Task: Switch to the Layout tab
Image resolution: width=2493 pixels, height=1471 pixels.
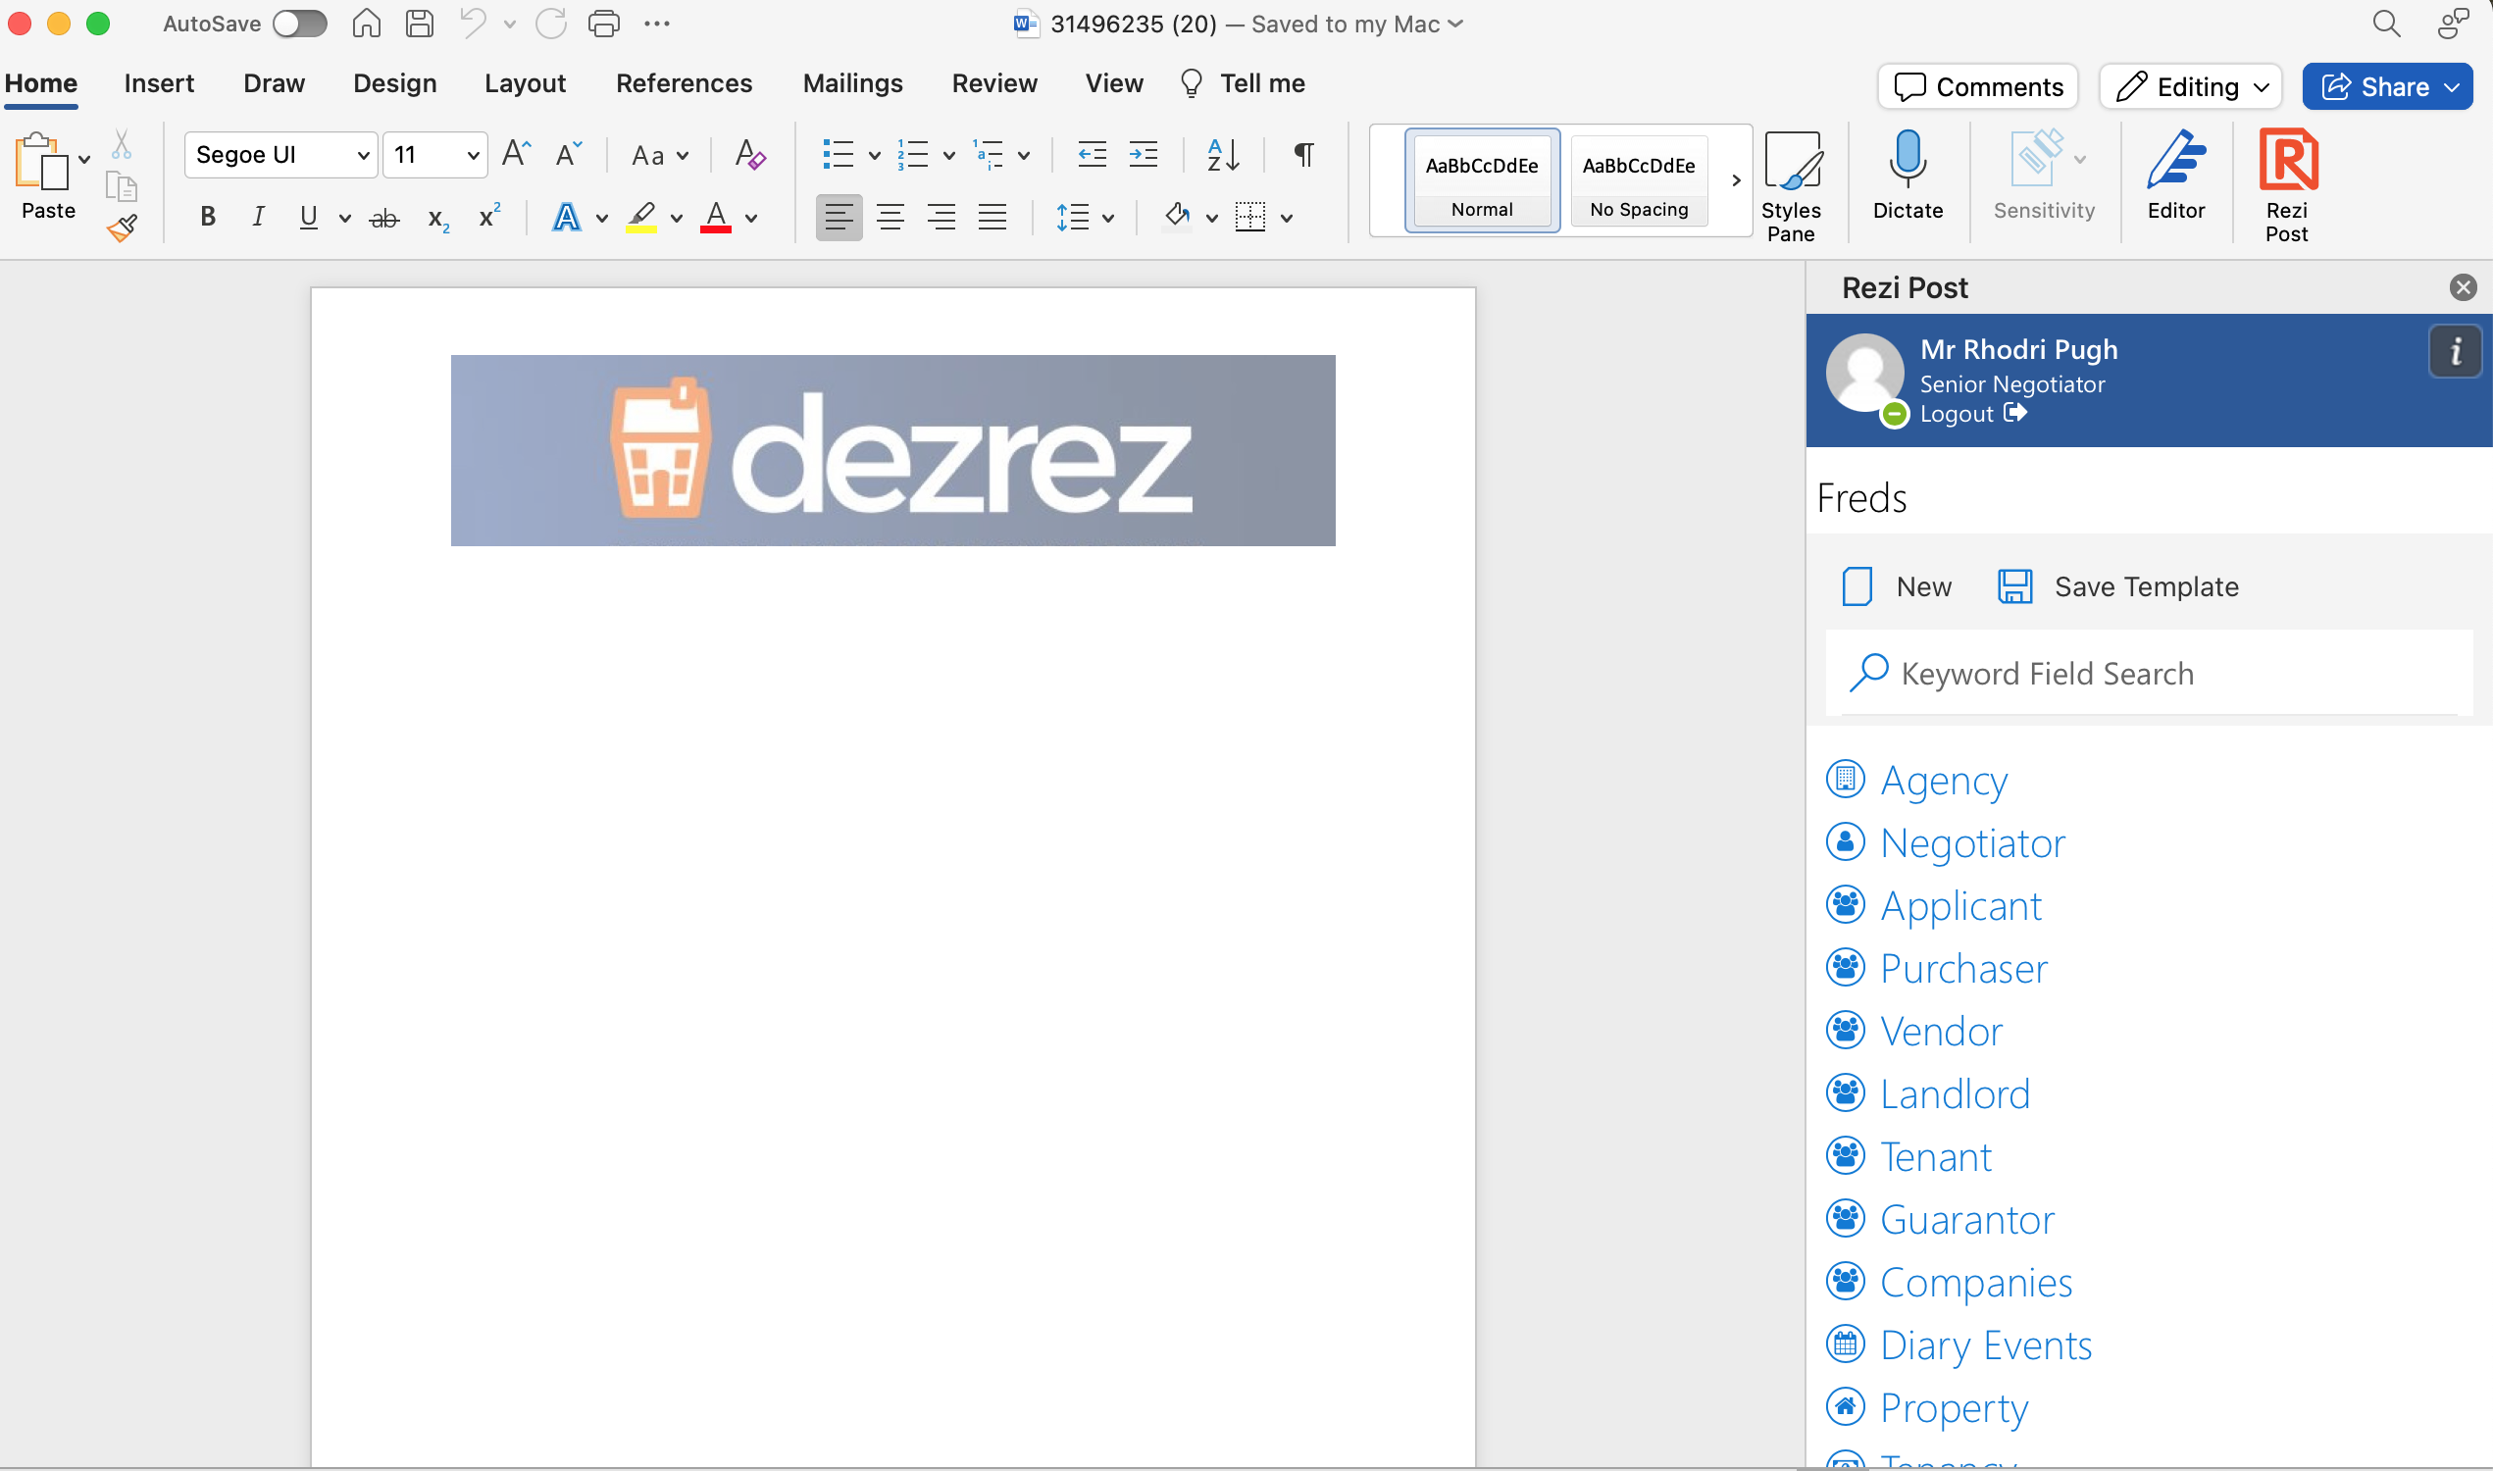Action: click(x=525, y=83)
